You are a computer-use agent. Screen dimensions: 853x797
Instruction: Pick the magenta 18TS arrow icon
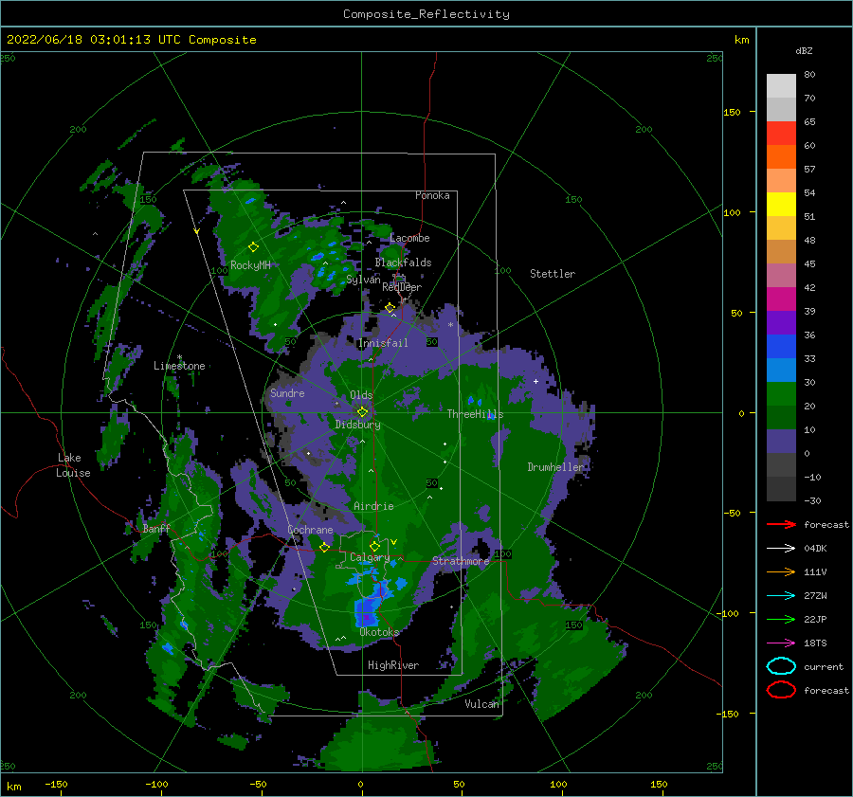pyautogui.click(x=781, y=643)
